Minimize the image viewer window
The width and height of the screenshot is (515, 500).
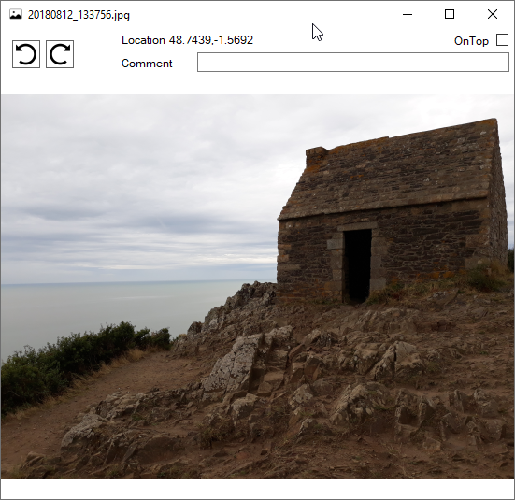pos(408,14)
